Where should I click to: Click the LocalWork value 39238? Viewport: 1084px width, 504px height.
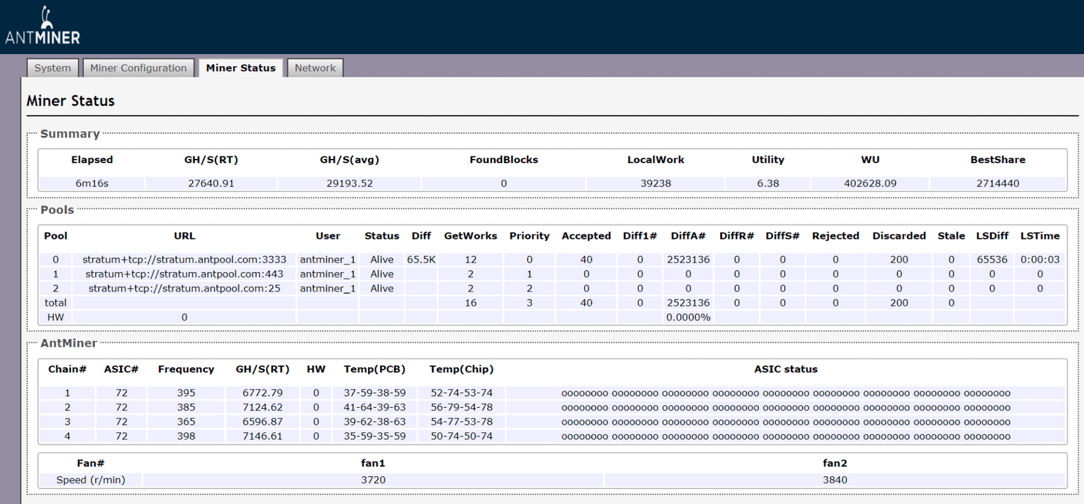(x=656, y=183)
